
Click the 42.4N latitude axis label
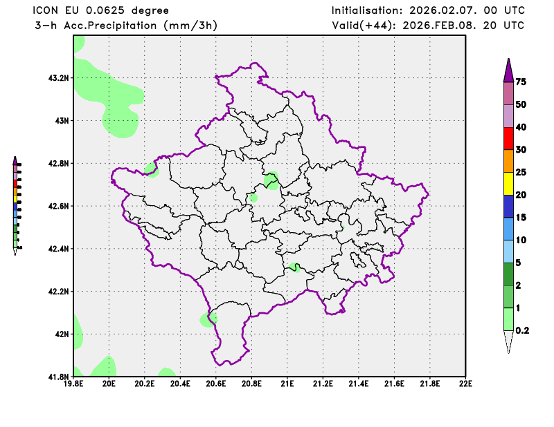pyautogui.click(x=58, y=249)
